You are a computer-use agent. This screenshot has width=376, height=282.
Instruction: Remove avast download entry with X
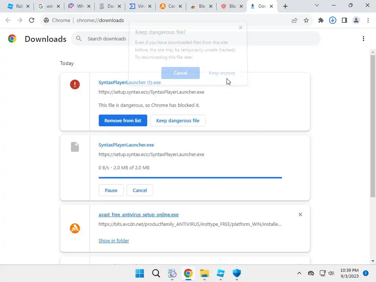pos(300,214)
